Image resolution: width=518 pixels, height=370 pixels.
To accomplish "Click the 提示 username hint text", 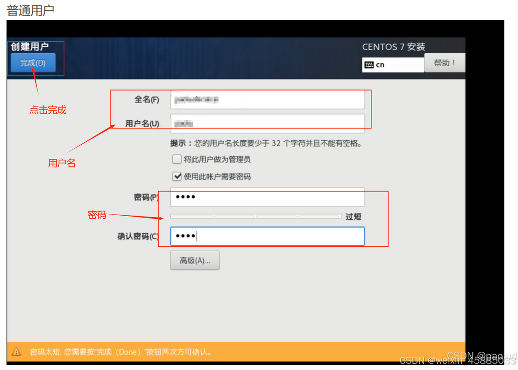I will [x=266, y=143].
